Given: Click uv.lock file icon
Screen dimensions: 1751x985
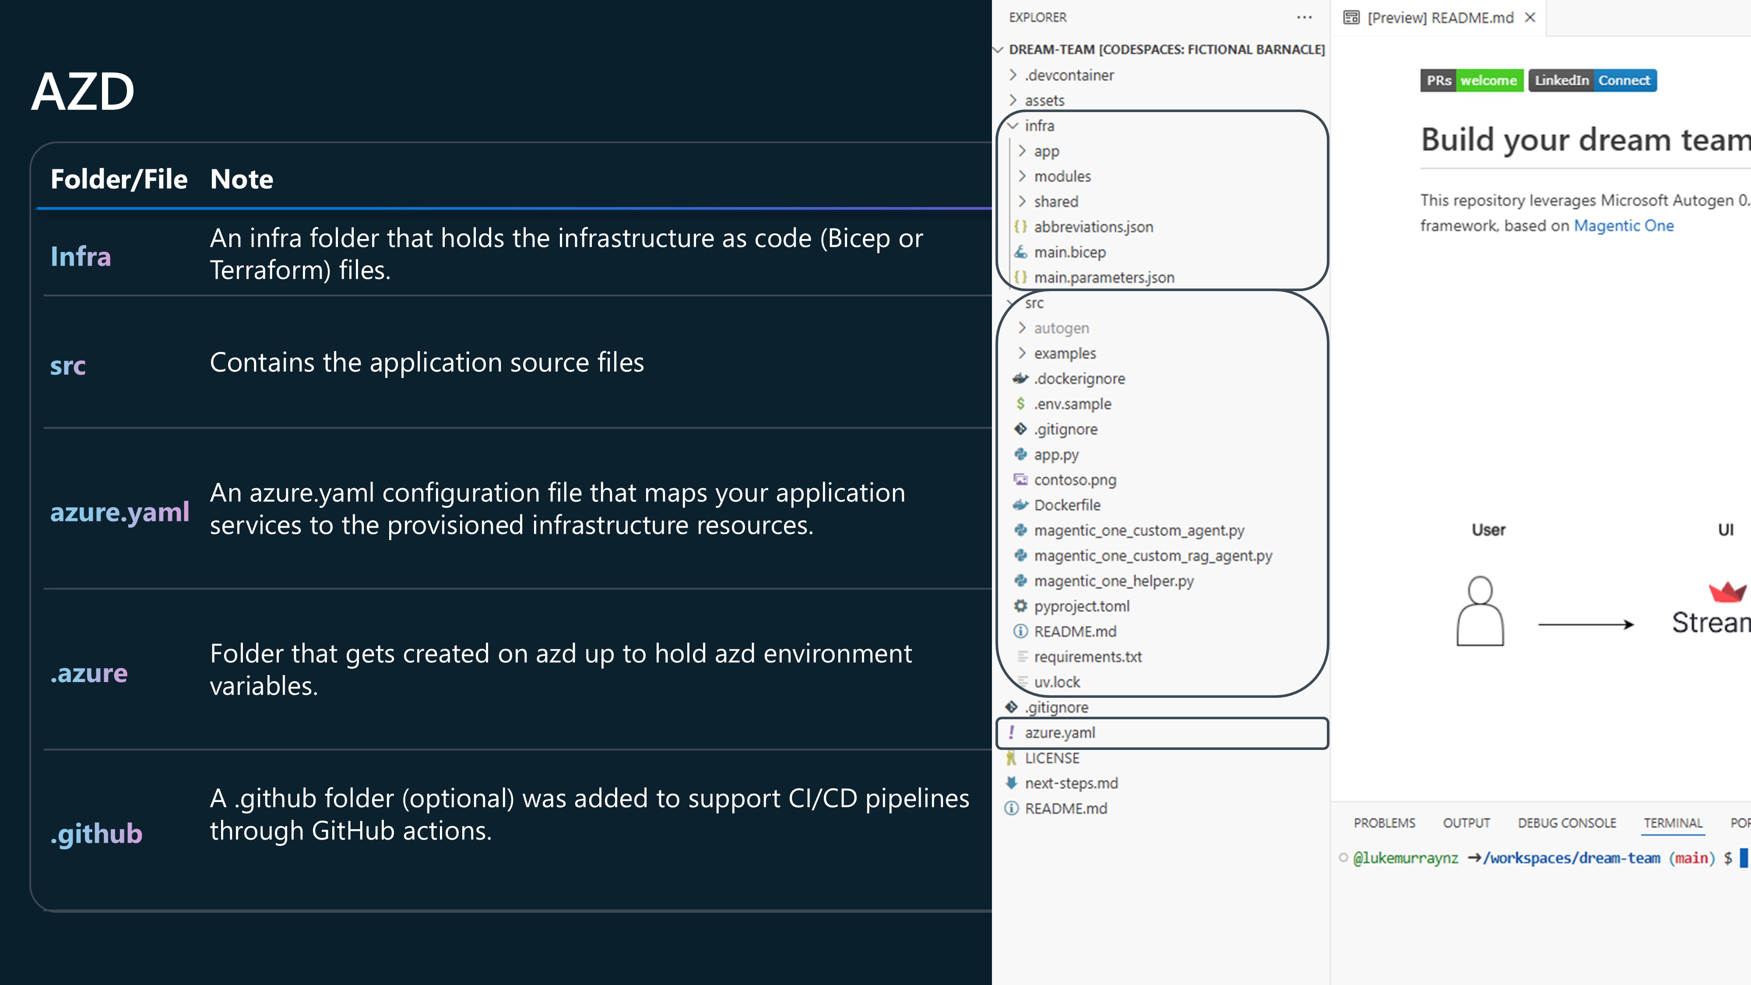Looking at the screenshot, I should coord(1022,682).
